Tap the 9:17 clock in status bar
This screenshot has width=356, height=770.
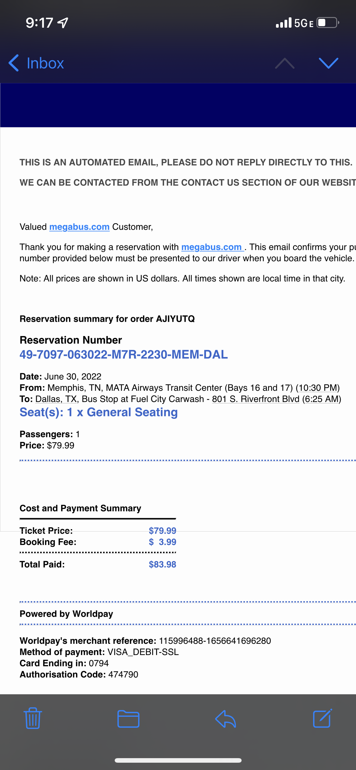39,23
